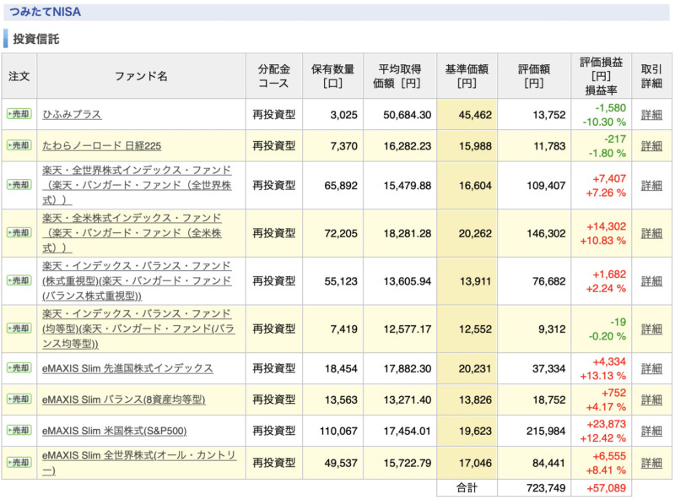View 詳細 for ひふみプラス row

[x=651, y=115]
